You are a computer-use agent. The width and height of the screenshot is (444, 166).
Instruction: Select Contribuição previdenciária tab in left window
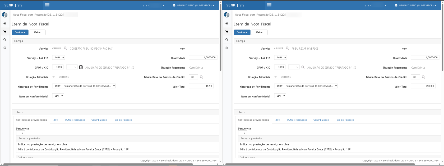pyautogui.click(x=31, y=120)
